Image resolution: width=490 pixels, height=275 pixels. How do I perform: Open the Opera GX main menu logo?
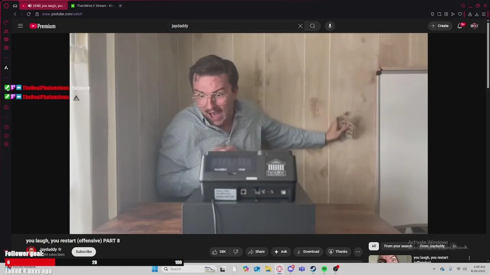[x=6, y=6]
